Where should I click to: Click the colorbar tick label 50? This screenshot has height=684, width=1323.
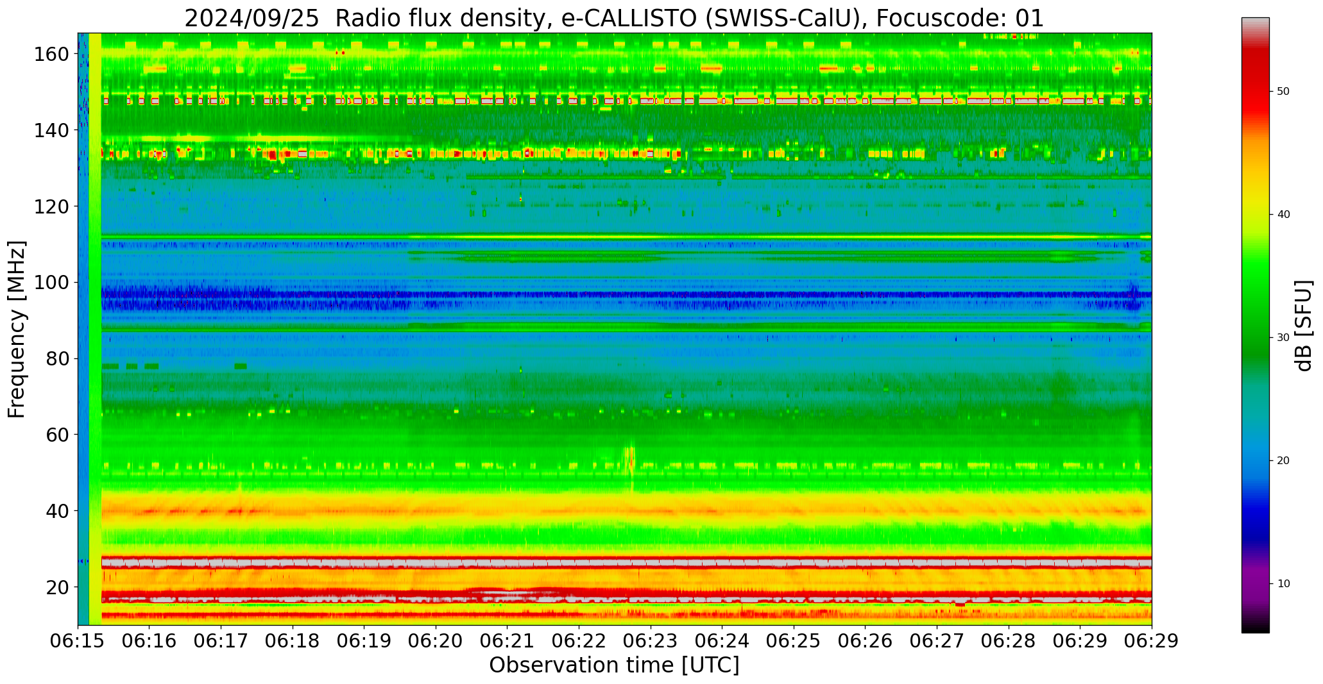coord(1283,92)
